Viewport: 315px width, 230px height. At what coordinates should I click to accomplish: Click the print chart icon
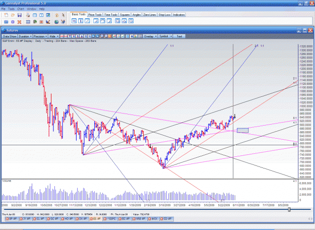click(x=28, y=15)
